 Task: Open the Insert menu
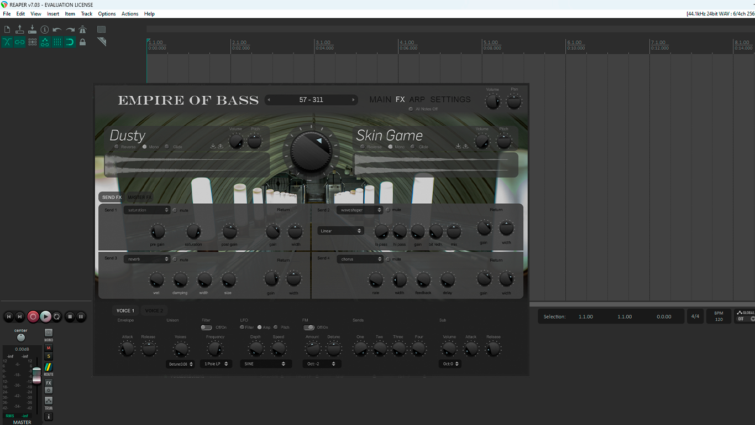coord(53,14)
